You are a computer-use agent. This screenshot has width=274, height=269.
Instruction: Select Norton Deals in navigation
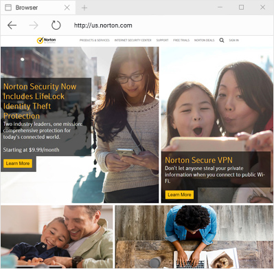(x=205, y=41)
